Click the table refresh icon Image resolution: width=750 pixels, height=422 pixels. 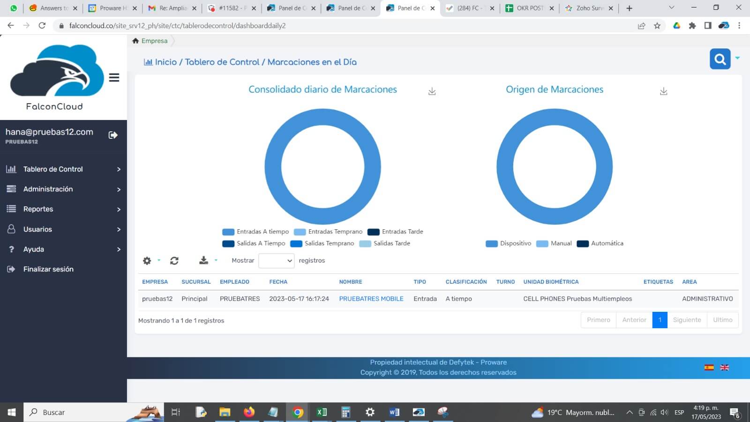click(174, 261)
